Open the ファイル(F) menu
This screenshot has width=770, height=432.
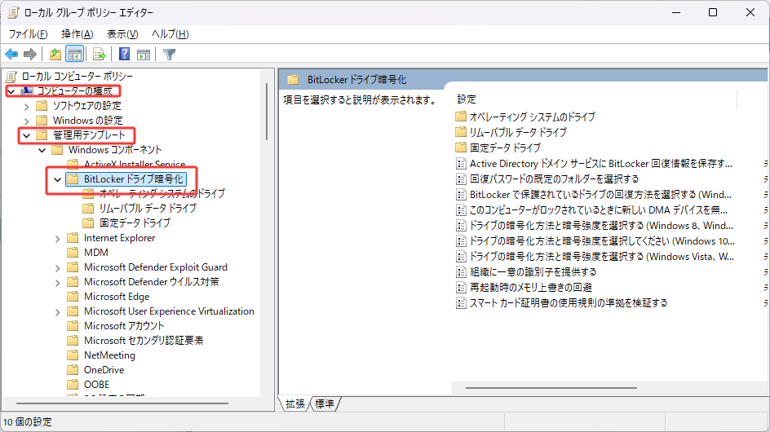(x=28, y=34)
